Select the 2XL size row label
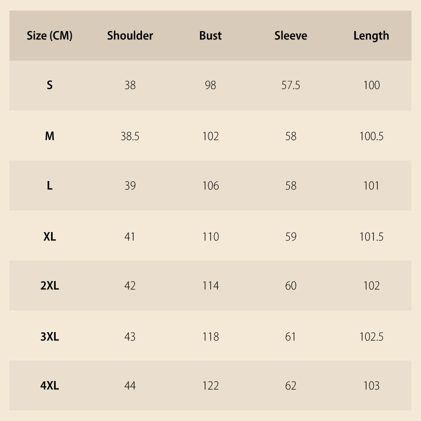The image size is (421, 421). (49, 286)
